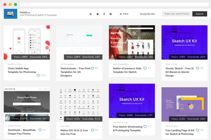
Task: Like ShotStash Unique Free Photos heart
Action: 40,130
